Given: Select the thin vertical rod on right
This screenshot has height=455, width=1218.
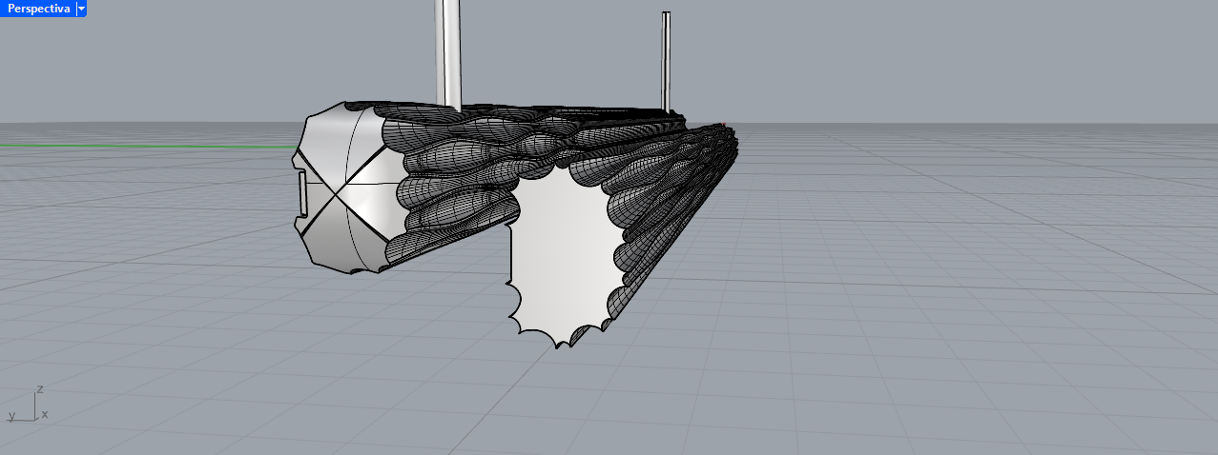Looking at the screenshot, I should tap(666, 57).
